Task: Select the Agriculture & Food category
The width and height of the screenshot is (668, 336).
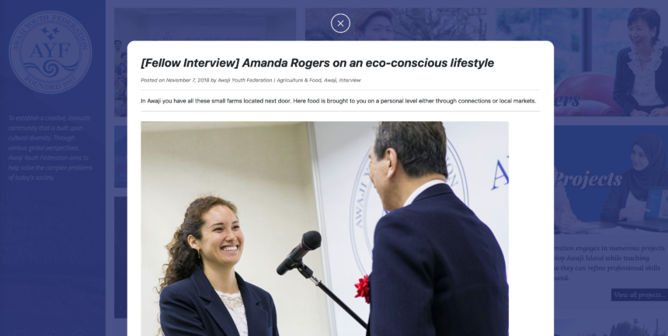Action: 299,80
